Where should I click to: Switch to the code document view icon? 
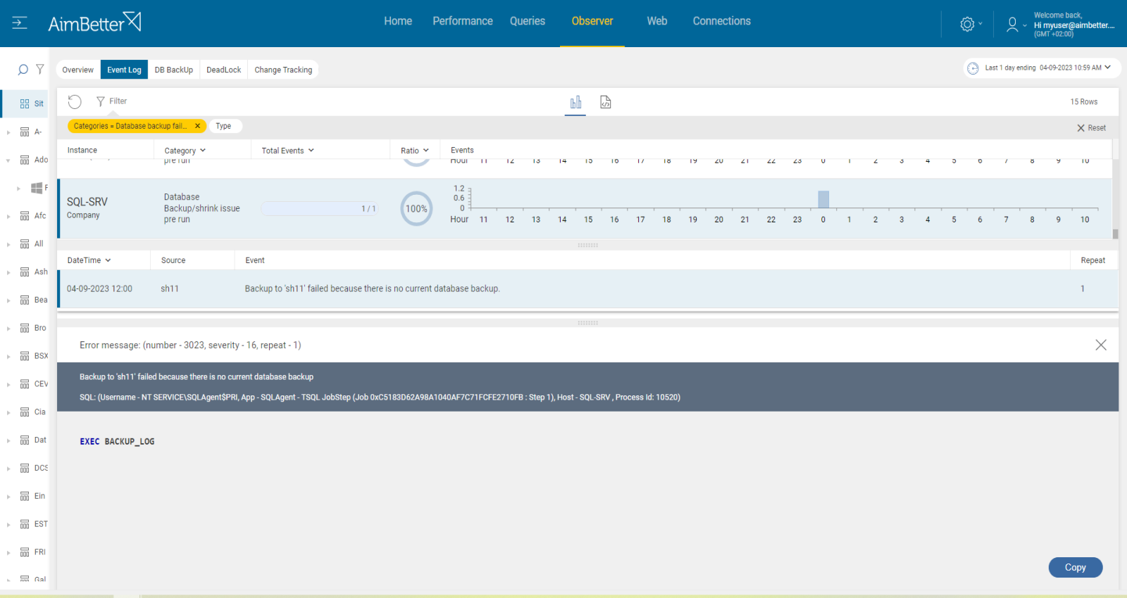click(x=605, y=102)
